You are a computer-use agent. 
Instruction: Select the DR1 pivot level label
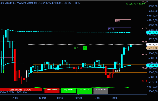tap(118, 21)
